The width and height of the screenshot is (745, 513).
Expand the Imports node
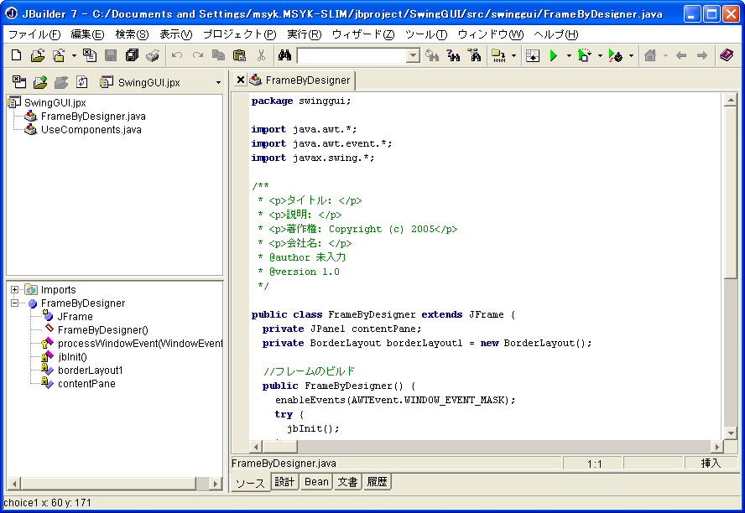[15, 290]
